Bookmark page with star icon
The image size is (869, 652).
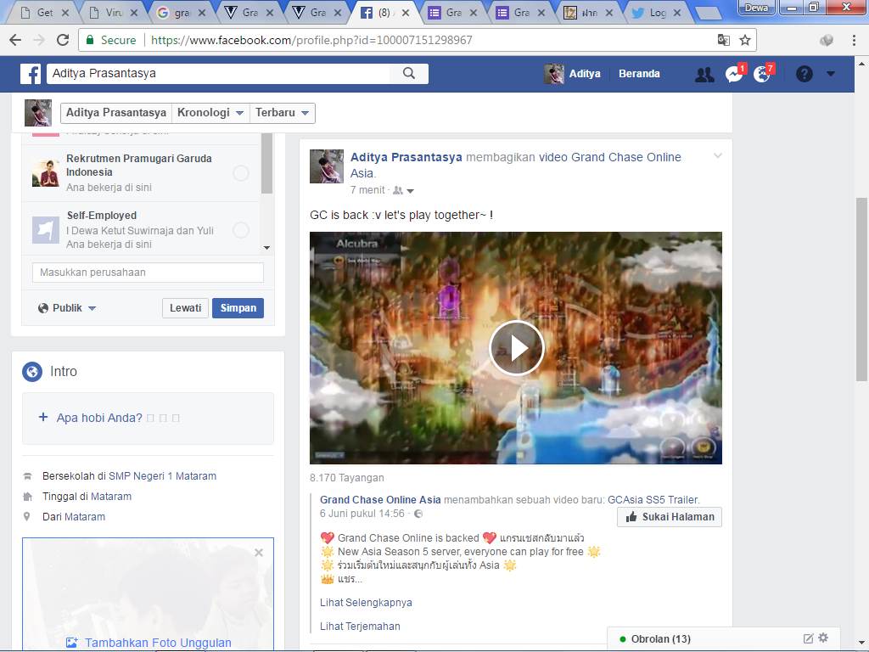[x=745, y=40]
